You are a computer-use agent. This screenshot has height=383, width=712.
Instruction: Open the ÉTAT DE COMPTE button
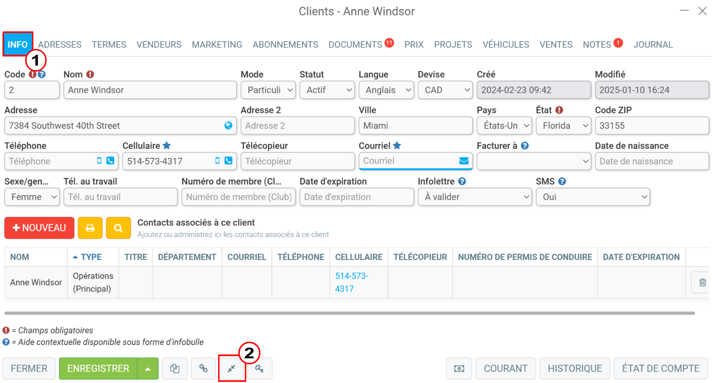tap(660, 369)
